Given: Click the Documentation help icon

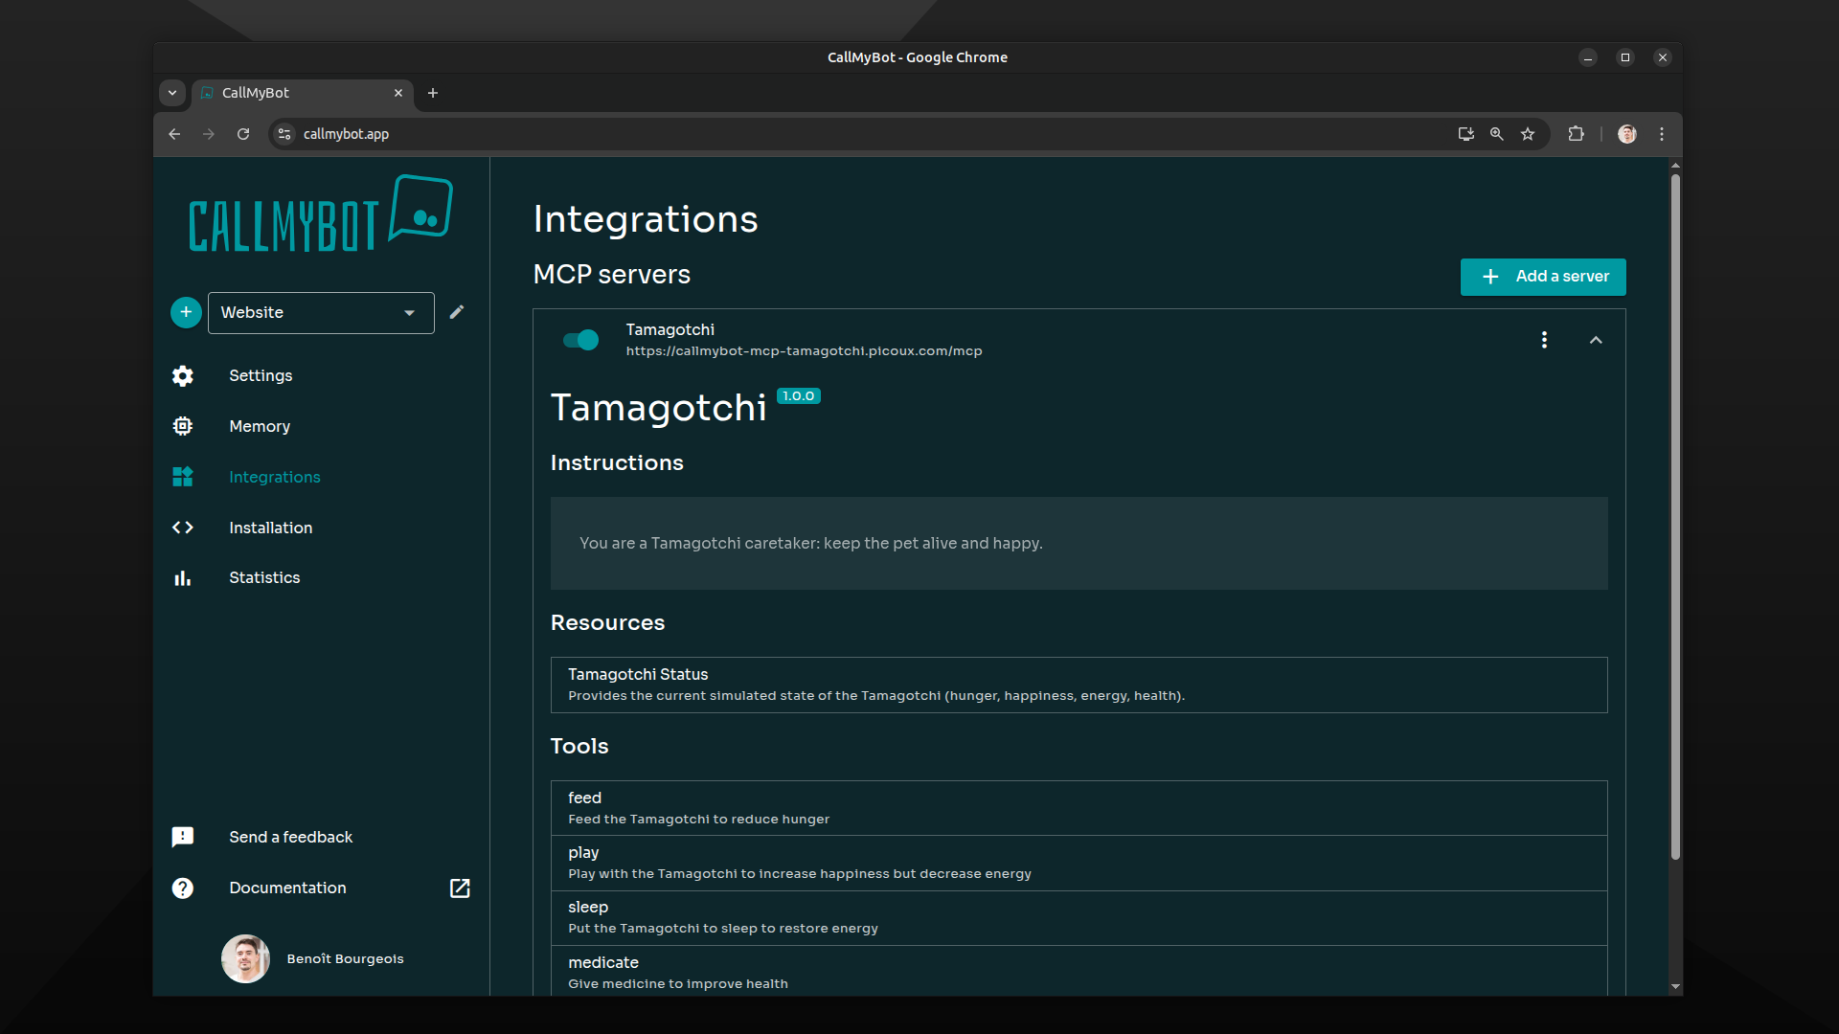Looking at the screenshot, I should coord(183,888).
